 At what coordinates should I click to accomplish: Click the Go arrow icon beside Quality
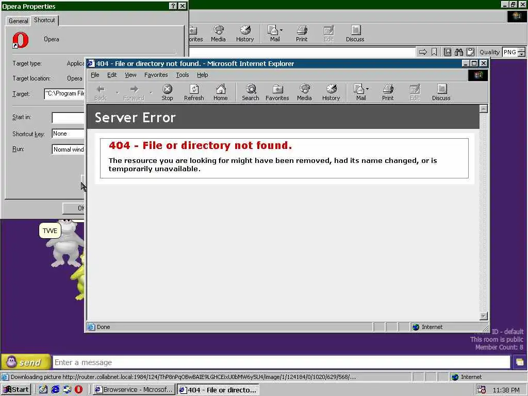pyautogui.click(x=423, y=52)
